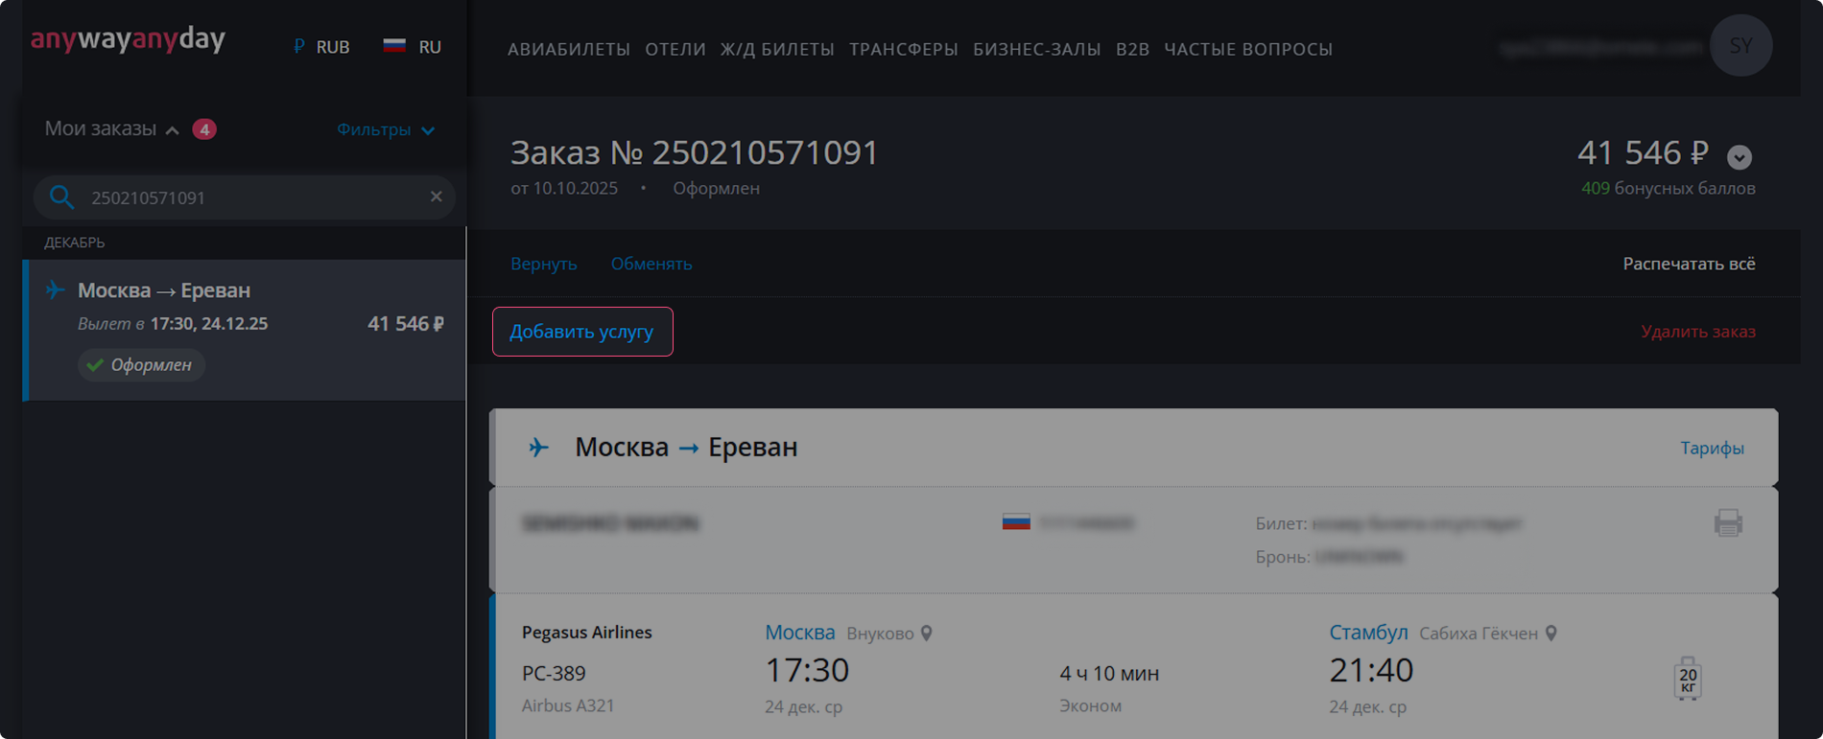Image resolution: width=1823 pixels, height=739 pixels.
Task: Click the Vnukovo airport location pin
Action: [927, 634]
